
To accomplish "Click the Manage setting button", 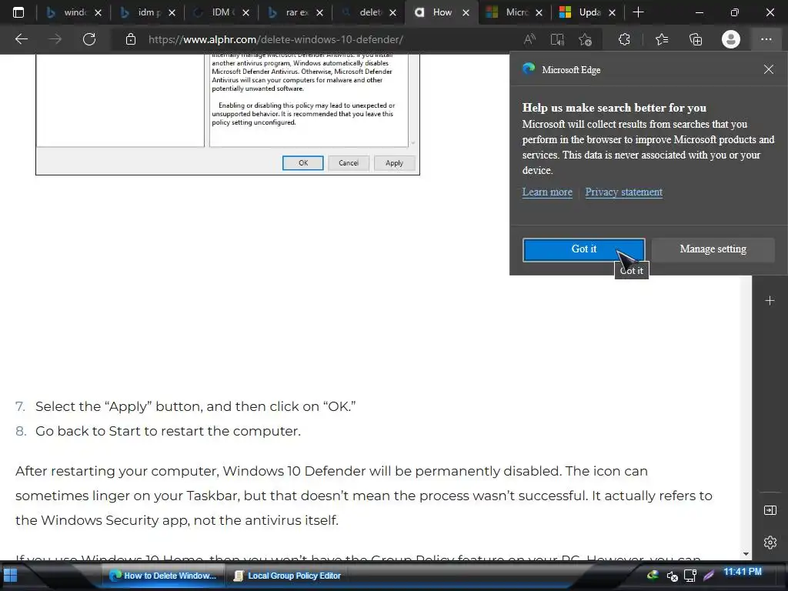I will pyautogui.click(x=713, y=249).
